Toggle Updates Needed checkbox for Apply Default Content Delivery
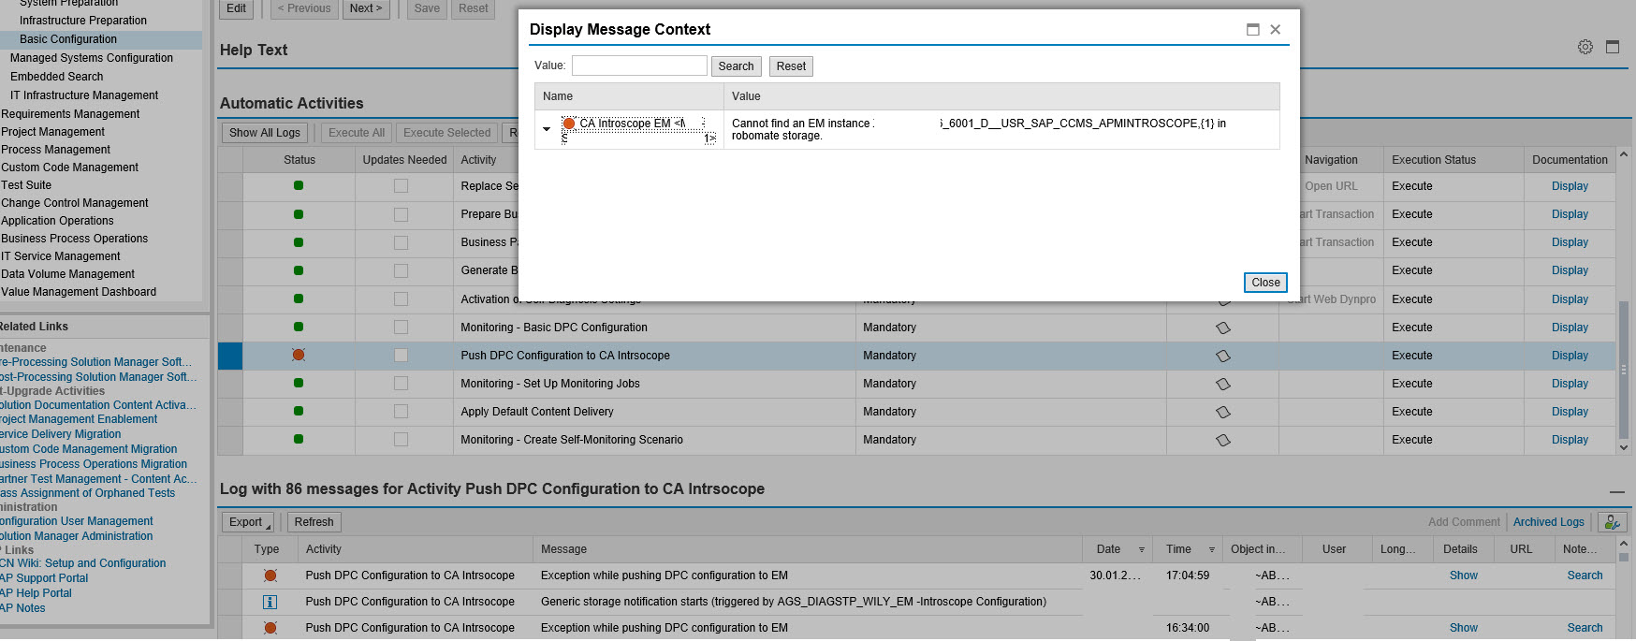The width and height of the screenshot is (1636, 641). [401, 411]
